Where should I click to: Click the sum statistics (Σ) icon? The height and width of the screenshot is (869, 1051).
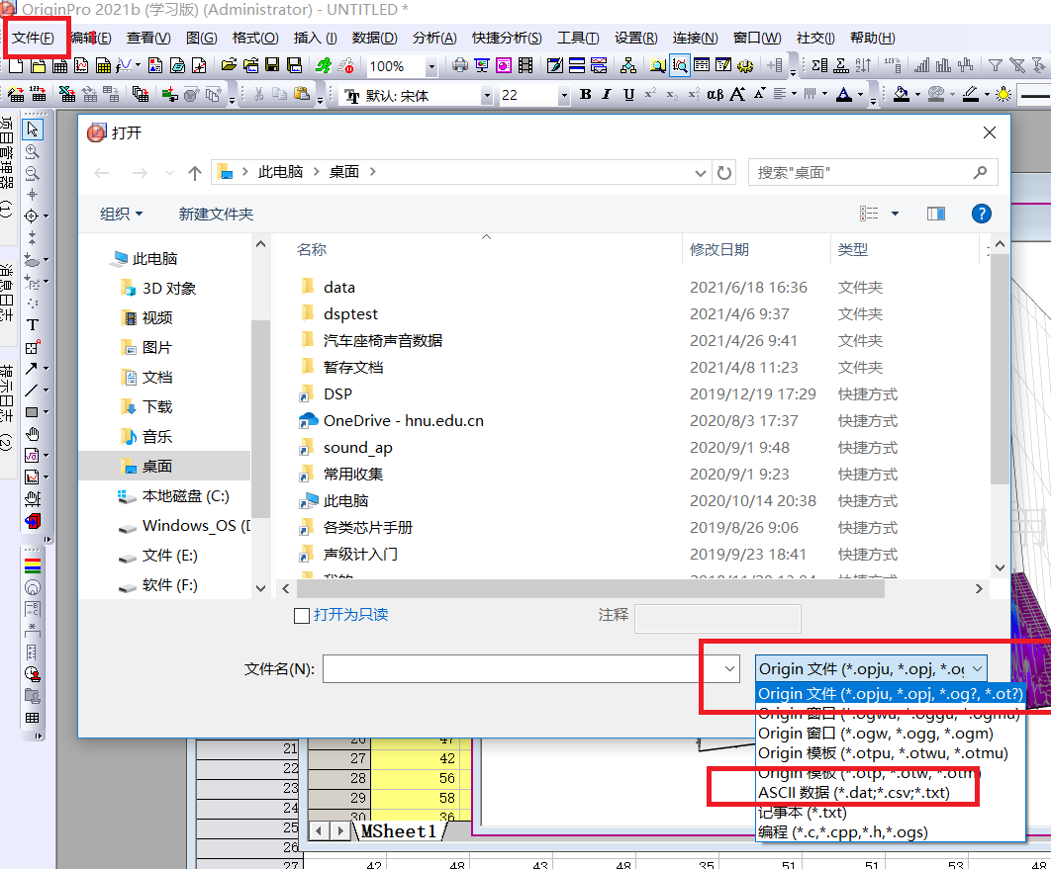tap(819, 67)
